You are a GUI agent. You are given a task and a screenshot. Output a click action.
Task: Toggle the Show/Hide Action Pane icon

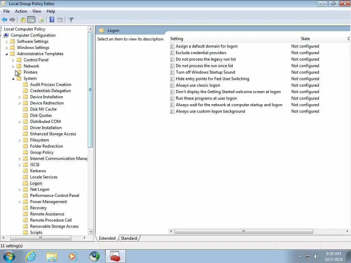click(60, 20)
